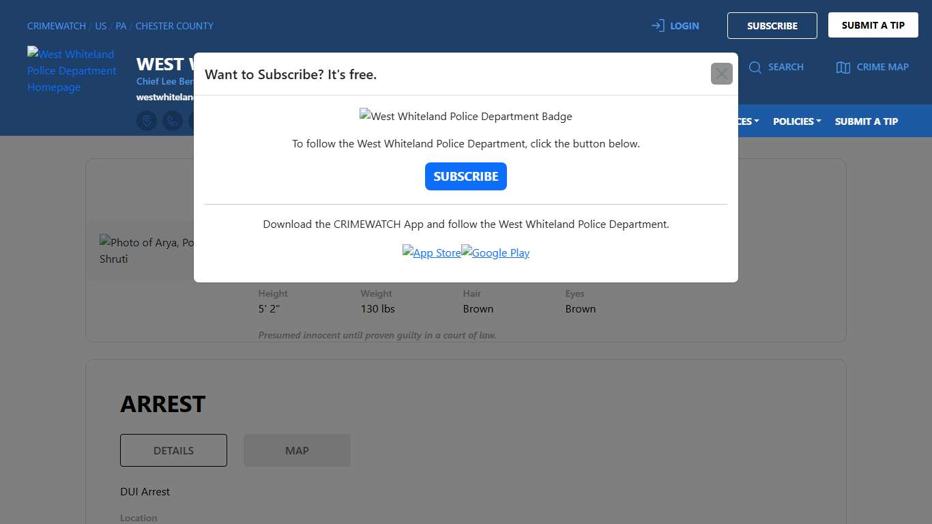The height and width of the screenshot is (524, 932).
Task: Open the Crime Map icon link
Action: pos(872,67)
